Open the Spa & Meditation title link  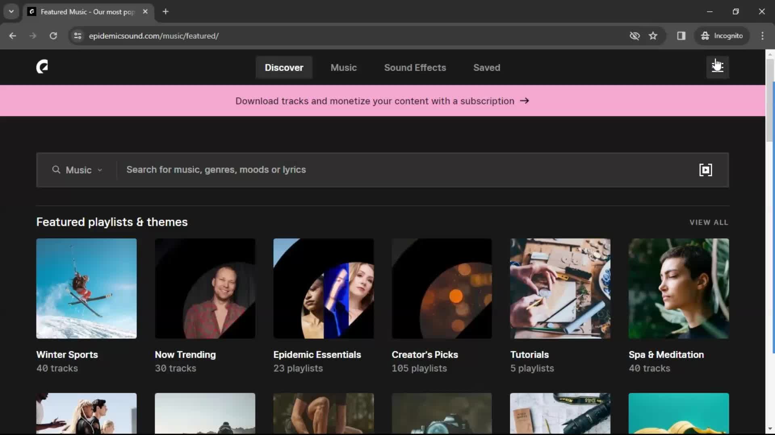click(666, 355)
